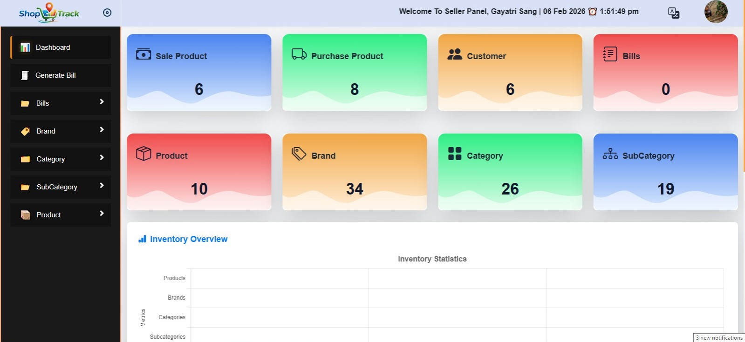Select the Brand sidebar menu label
Screen dimensions: 745x342
[46, 131]
